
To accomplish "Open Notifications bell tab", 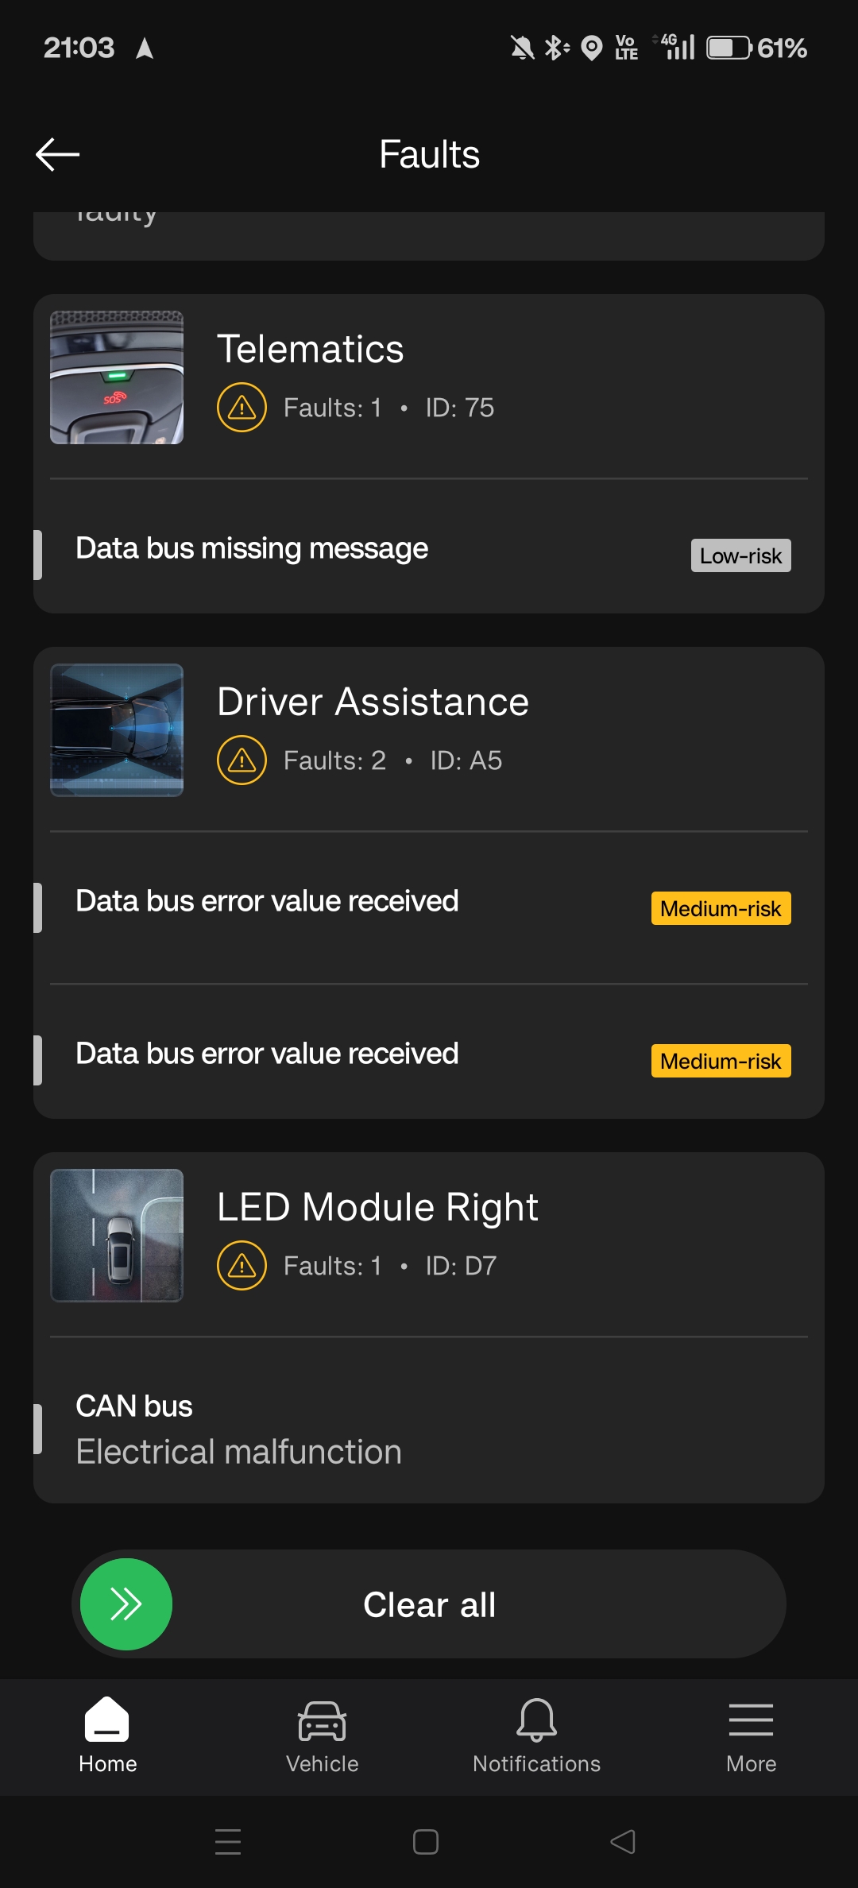I will (x=536, y=1736).
